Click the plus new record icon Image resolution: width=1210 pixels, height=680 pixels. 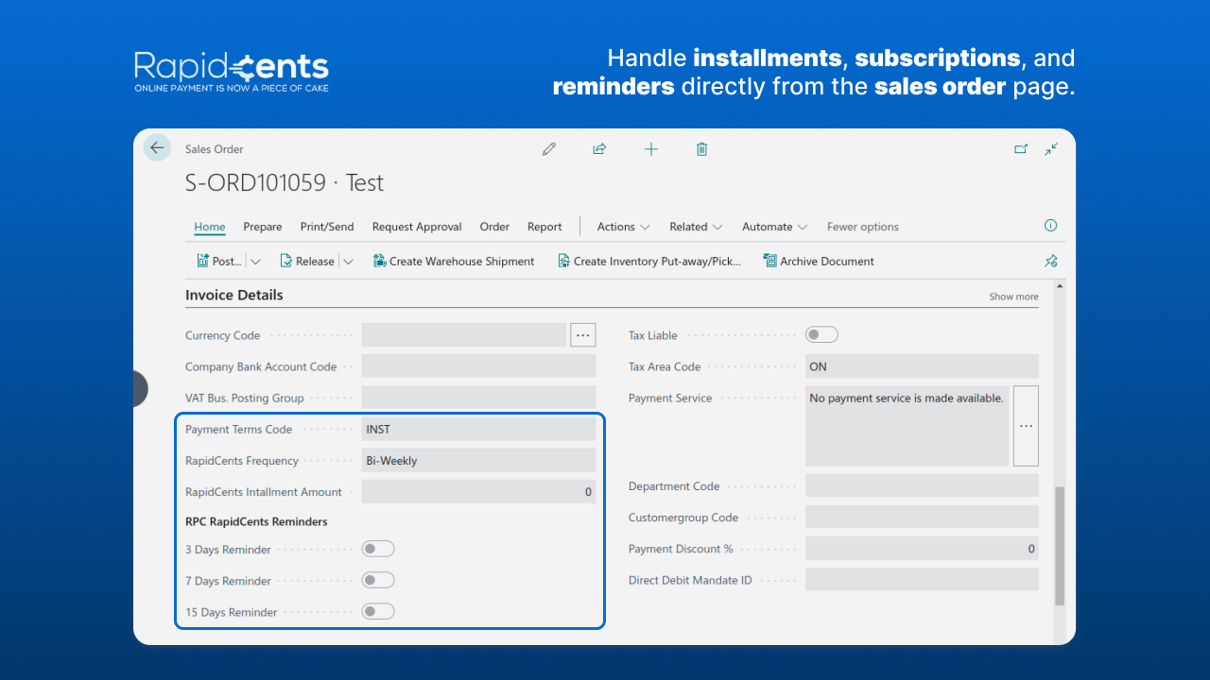[650, 149]
